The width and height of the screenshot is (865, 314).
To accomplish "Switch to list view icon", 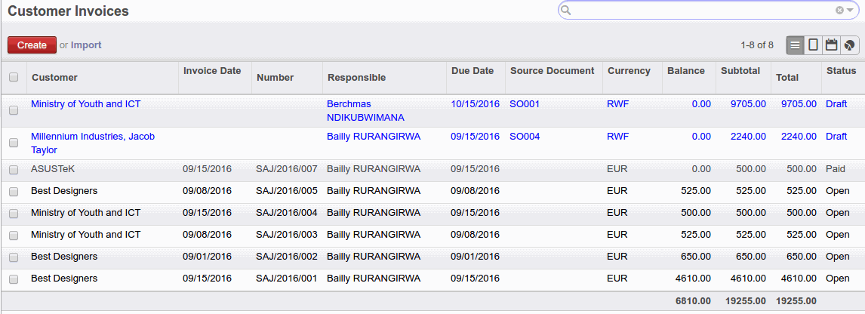I will click(x=795, y=45).
